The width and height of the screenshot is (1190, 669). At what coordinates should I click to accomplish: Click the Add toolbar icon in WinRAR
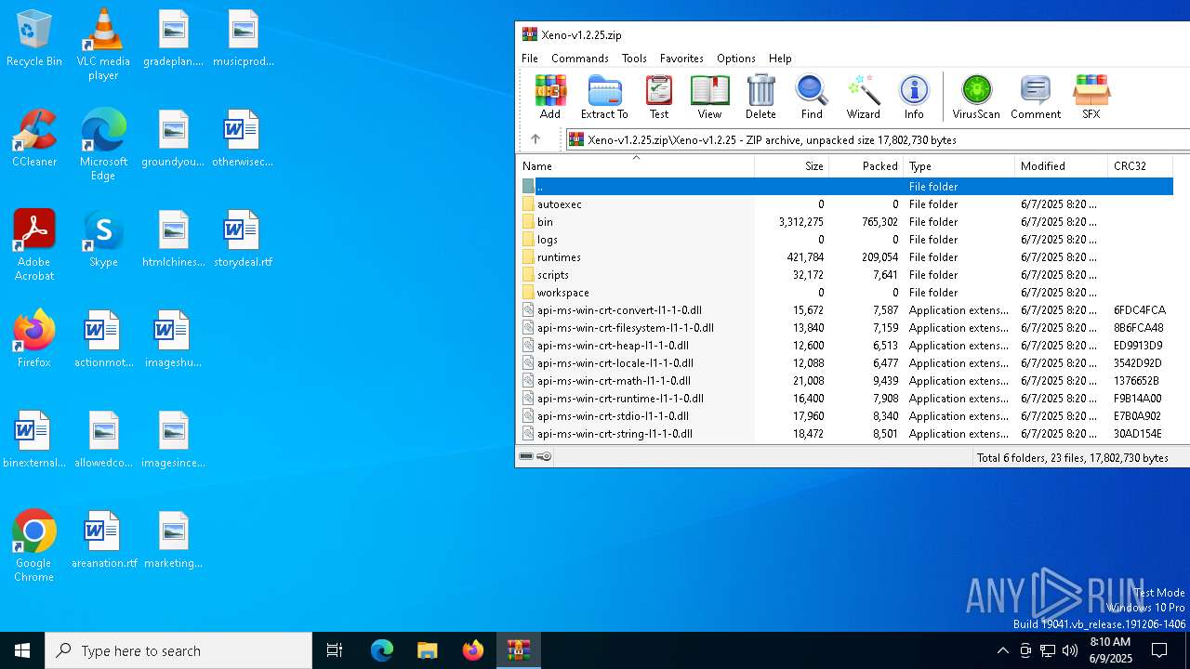pyautogui.click(x=550, y=98)
